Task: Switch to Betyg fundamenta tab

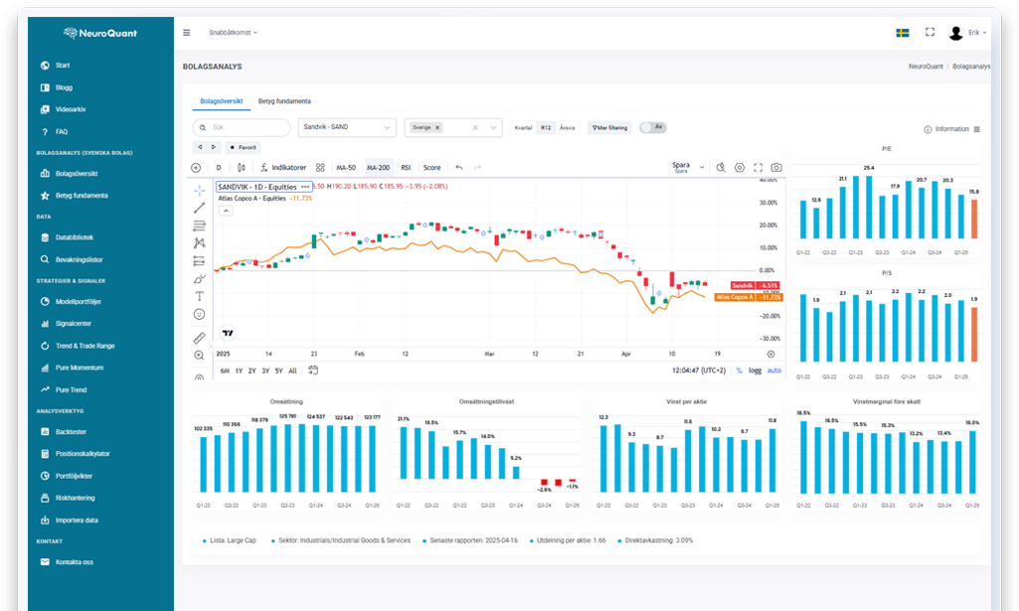Action: coord(284,101)
